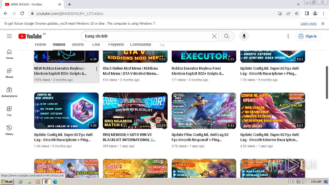Open the Update Fitur Config ML Anti Lag title

coord(200,137)
